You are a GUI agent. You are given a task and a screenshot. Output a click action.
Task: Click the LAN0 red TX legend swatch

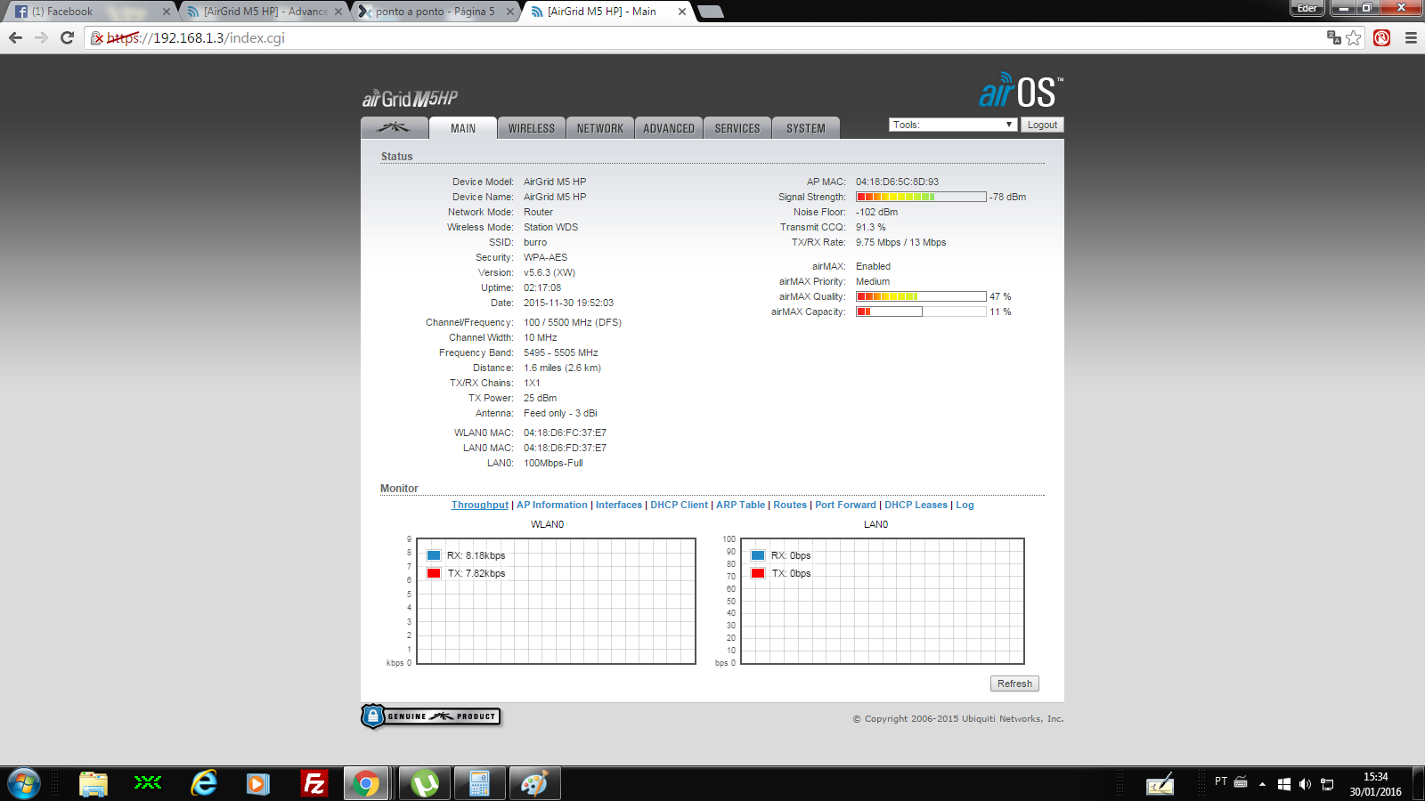pyautogui.click(x=758, y=573)
